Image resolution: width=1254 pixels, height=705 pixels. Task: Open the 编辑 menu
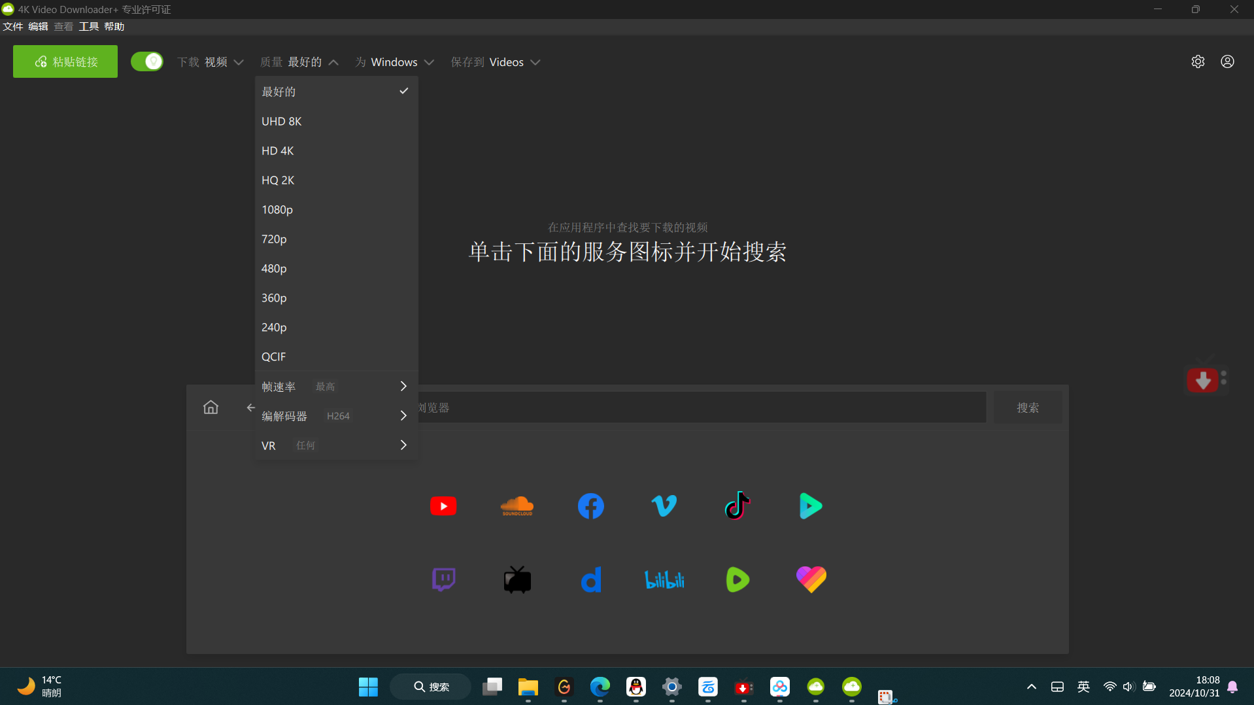coord(38,26)
